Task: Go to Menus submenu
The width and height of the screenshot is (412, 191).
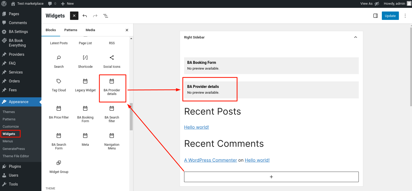Action: click(x=8, y=141)
